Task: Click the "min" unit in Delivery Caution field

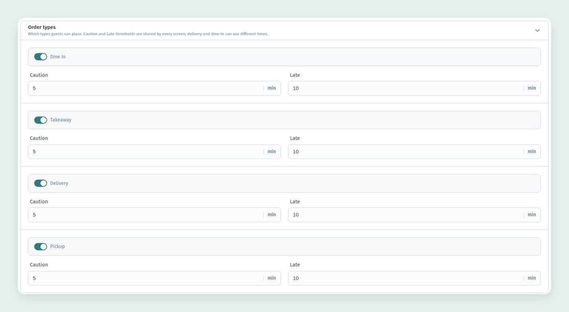Action: (x=271, y=215)
